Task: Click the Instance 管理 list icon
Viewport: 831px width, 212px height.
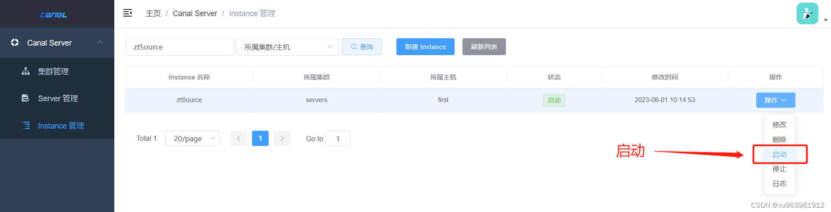Action: pos(26,126)
